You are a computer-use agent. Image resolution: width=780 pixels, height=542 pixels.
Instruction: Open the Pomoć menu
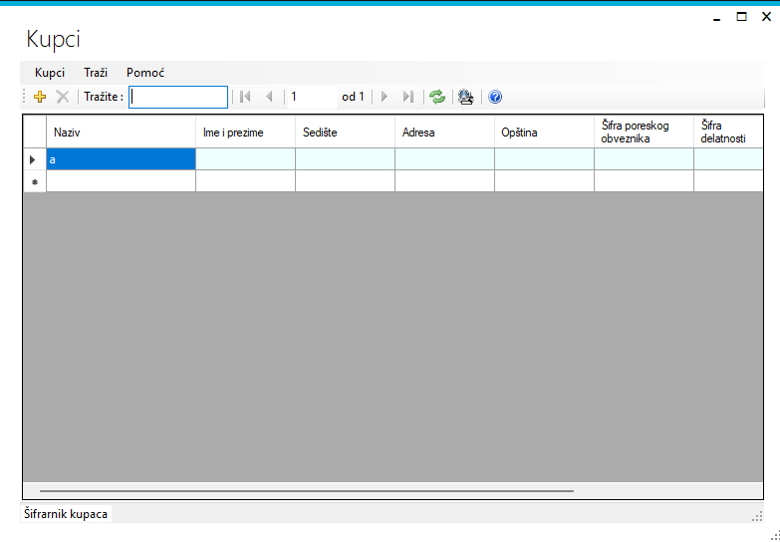tap(145, 73)
